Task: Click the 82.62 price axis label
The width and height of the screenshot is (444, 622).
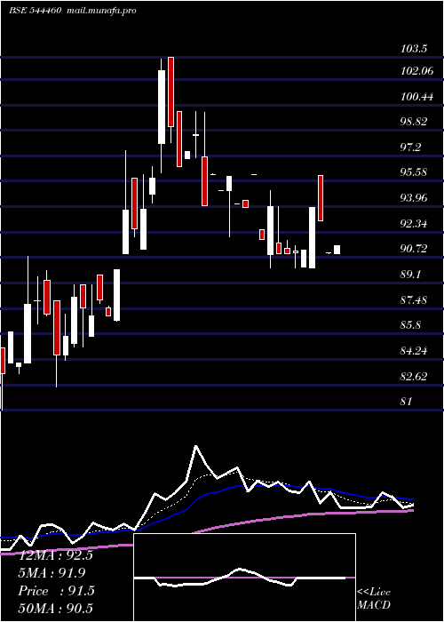Action: (414, 376)
